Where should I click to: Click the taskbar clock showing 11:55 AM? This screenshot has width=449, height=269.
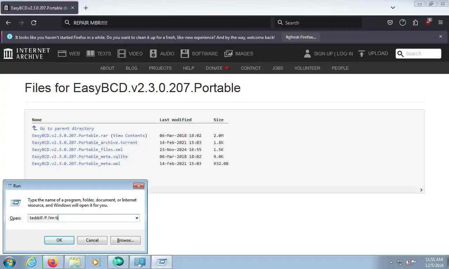tap(434, 262)
